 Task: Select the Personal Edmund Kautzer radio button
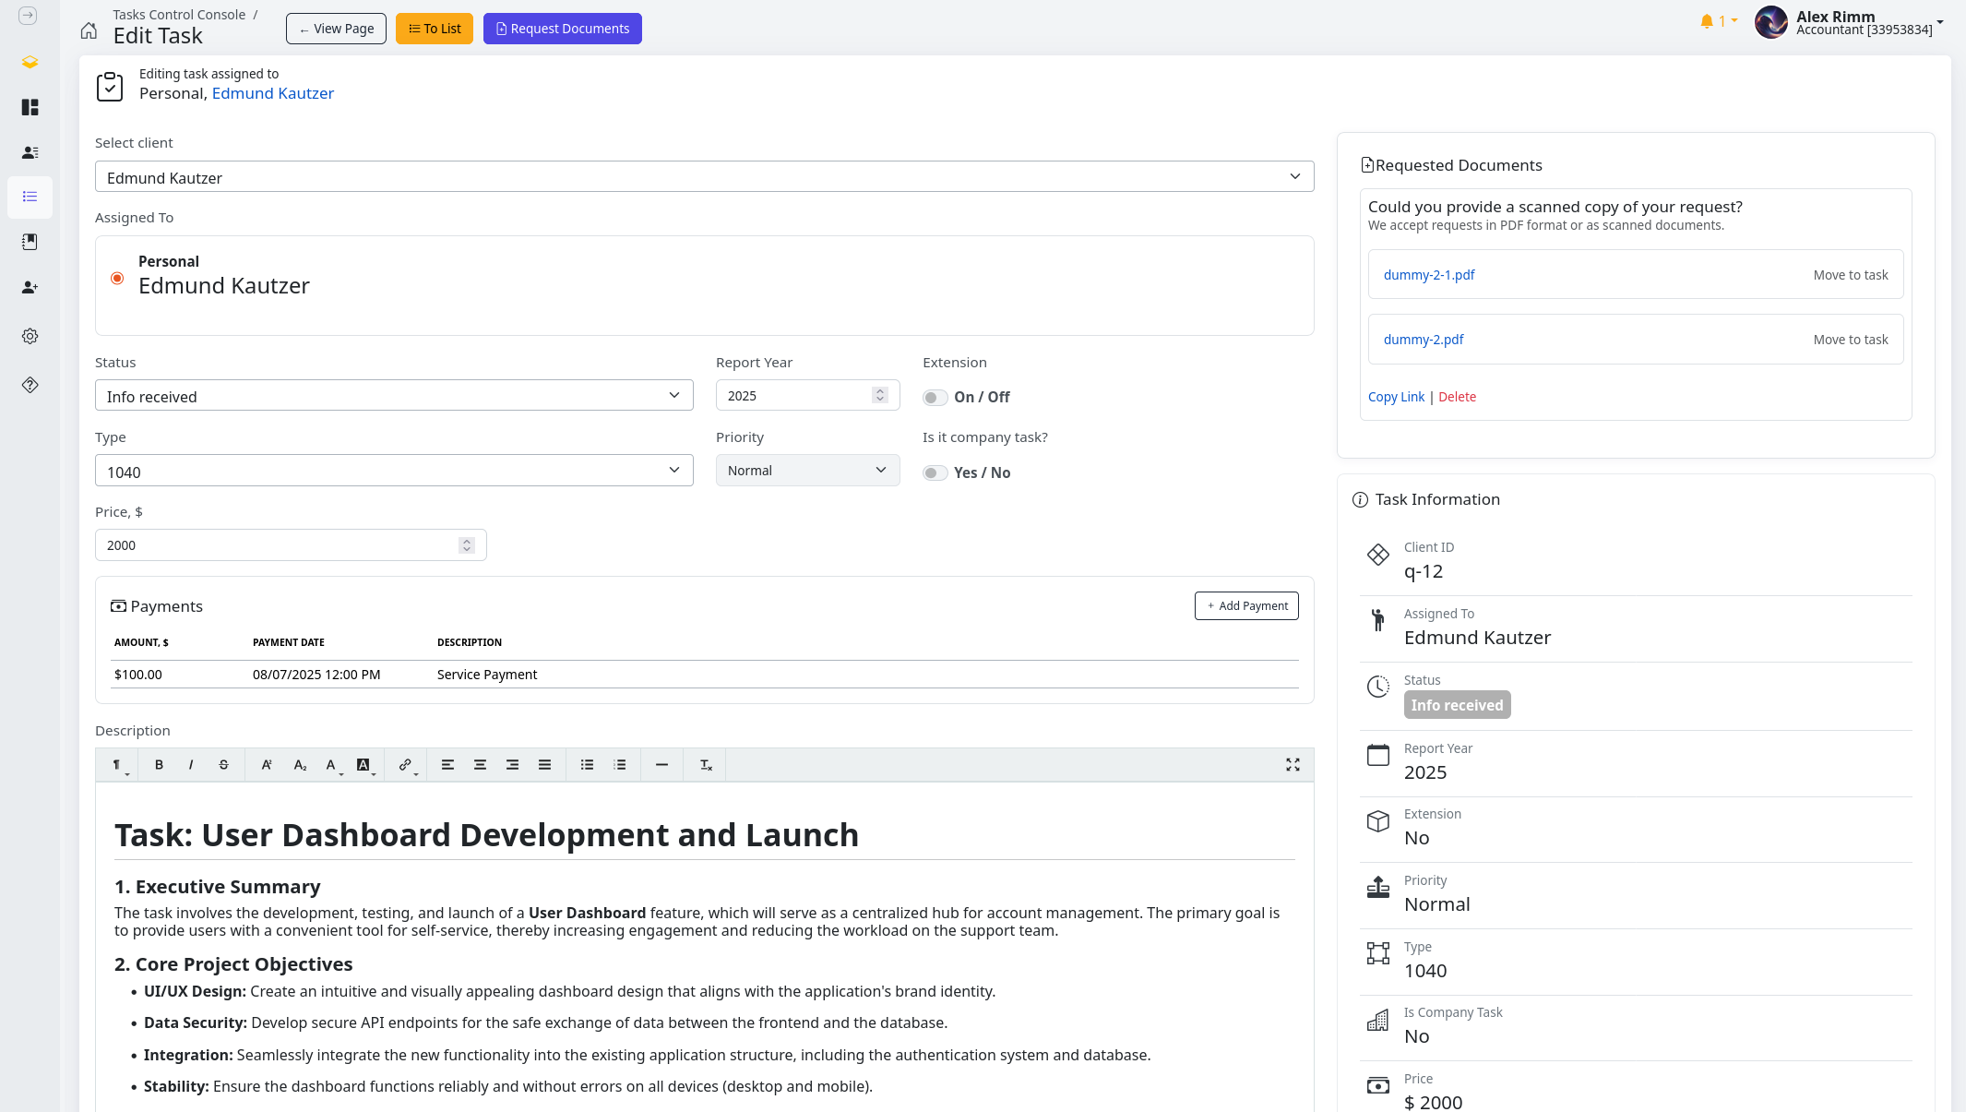pyautogui.click(x=117, y=278)
